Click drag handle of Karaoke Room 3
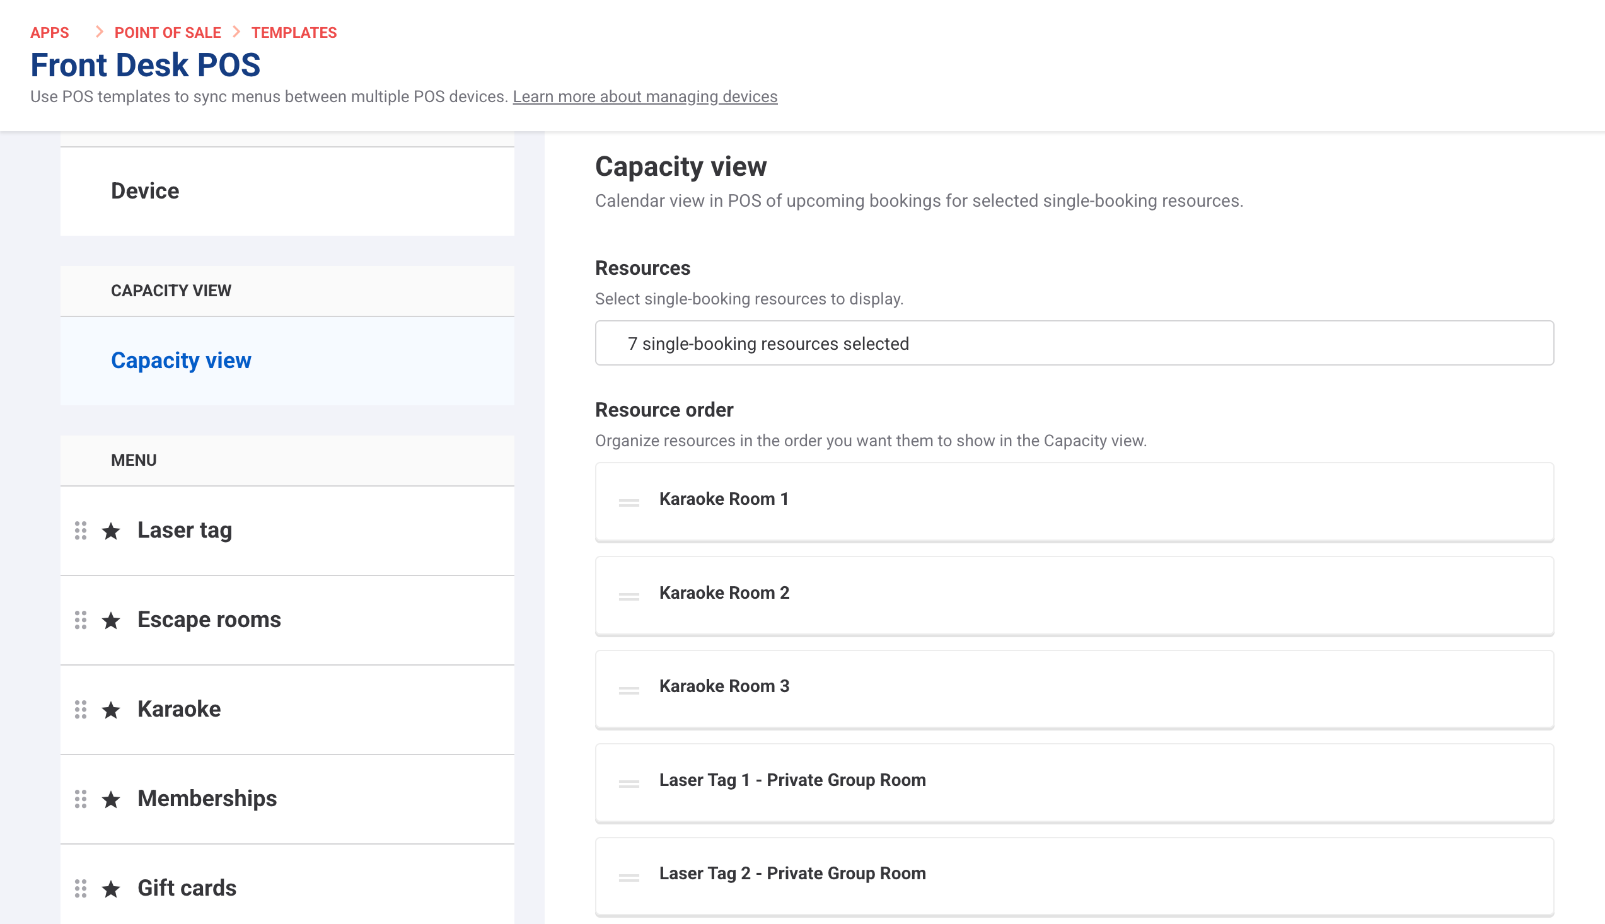The height and width of the screenshot is (924, 1605). tap(629, 690)
